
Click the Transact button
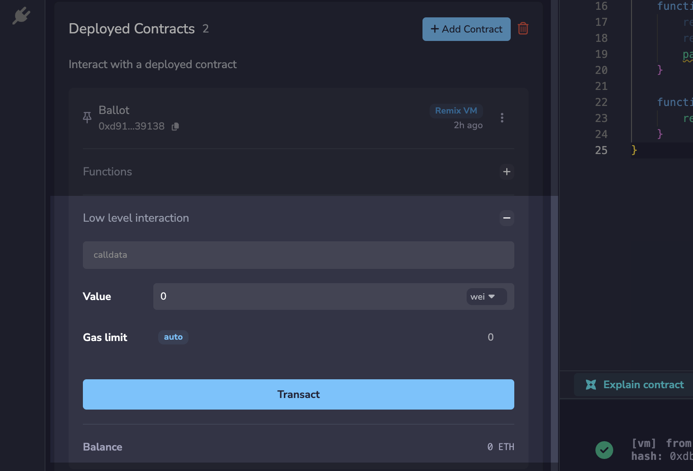coord(299,394)
